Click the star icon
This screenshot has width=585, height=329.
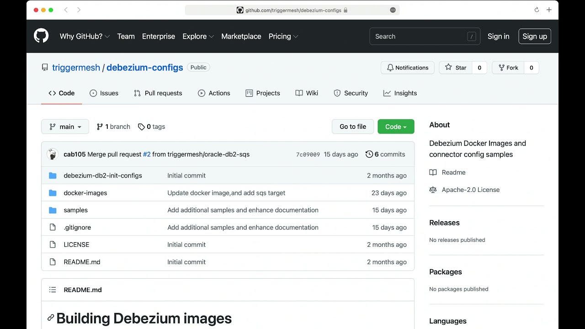click(x=448, y=67)
